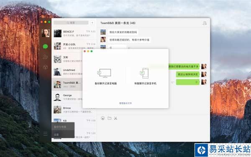Viewport: 251px width, 157px height.
Task: Click the middle green sent message bubble
Action: (x=188, y=75)
